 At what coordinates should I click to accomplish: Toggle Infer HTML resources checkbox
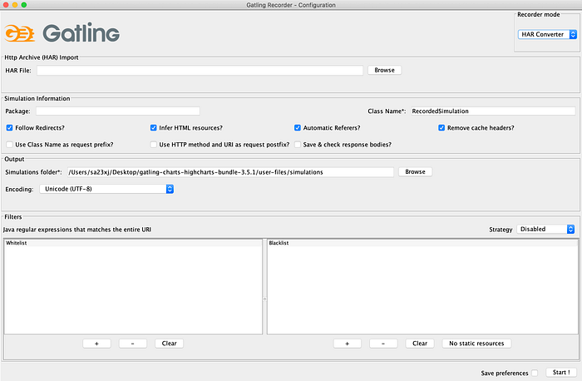[153, 128]
